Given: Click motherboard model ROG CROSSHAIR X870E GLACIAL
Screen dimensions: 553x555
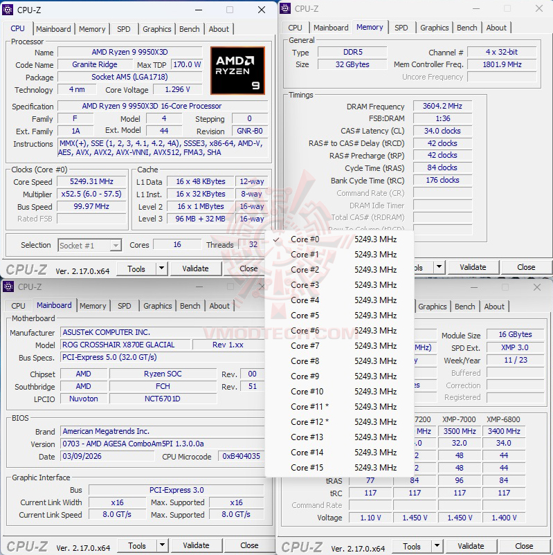Looking at the screenshot, I should pyautogui.click(x=126, y=345).
